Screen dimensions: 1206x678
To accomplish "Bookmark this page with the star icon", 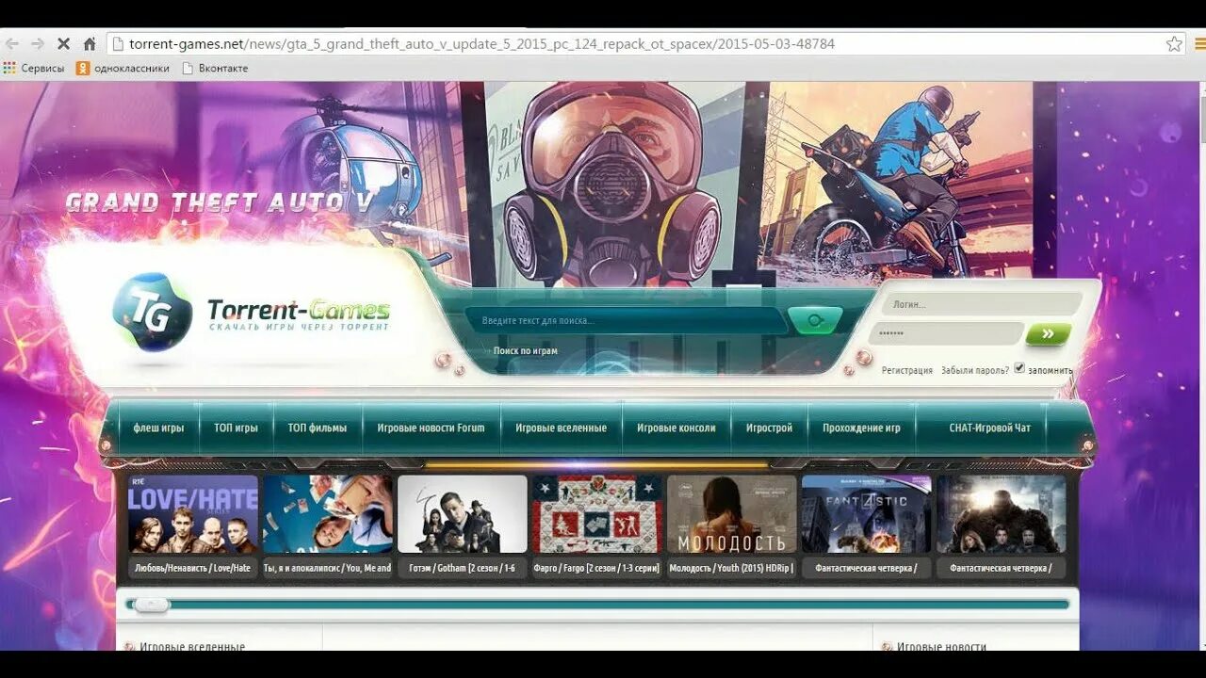I will 1174,43.
